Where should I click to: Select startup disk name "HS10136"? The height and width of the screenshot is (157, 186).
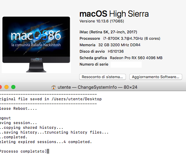(116, 51)
